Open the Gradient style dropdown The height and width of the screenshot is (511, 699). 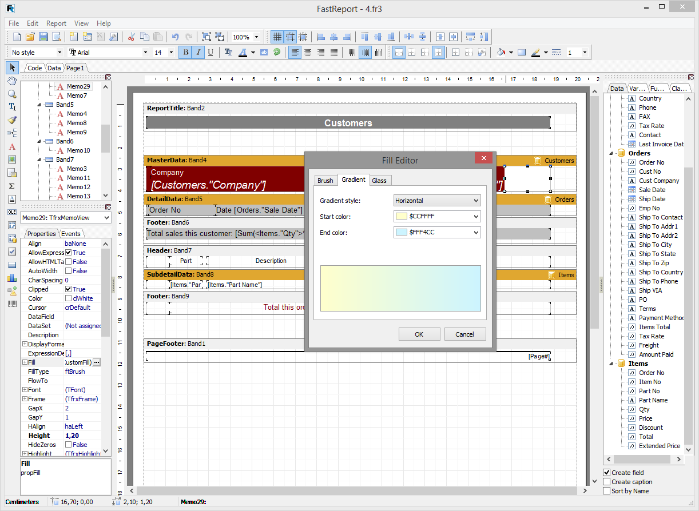coord(476,201)
